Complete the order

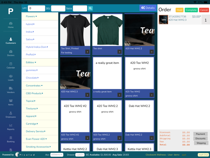(191, 10)
